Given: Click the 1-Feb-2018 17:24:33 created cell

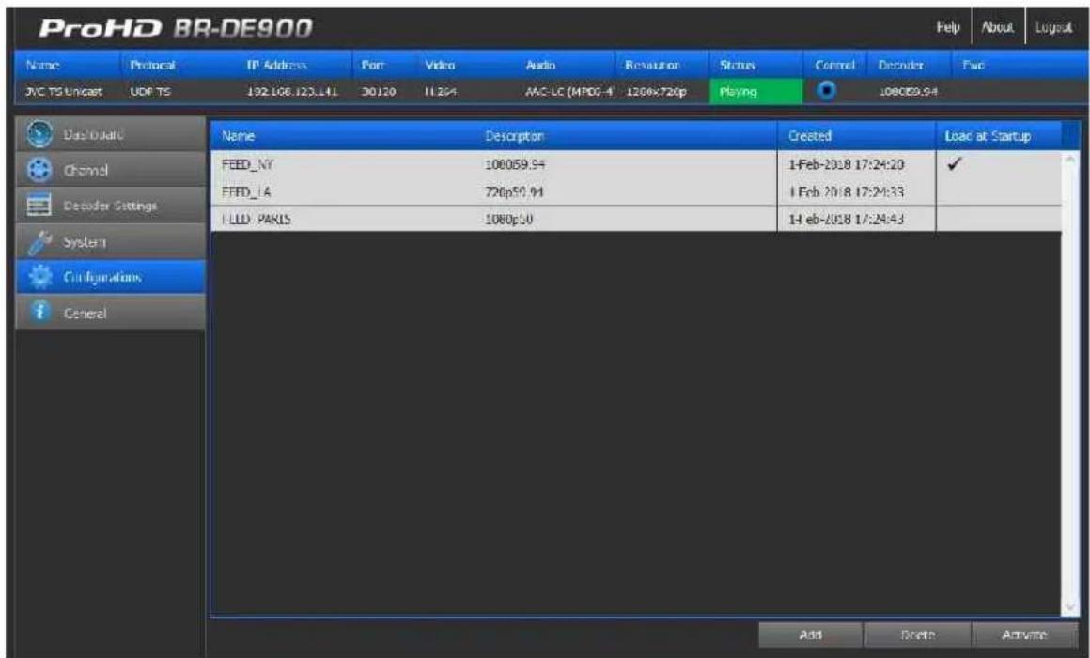Looking at the screenshot, I should pos(846,192).
